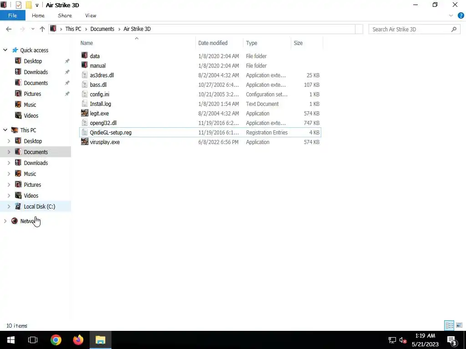This screenshot has height=349, width=466.
Task: Click the Text Document type cell
Action: (x=263, y=104)
